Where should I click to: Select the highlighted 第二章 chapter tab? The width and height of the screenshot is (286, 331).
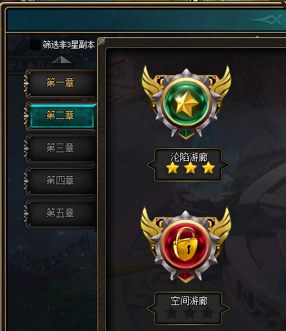(x=63, y=116)
